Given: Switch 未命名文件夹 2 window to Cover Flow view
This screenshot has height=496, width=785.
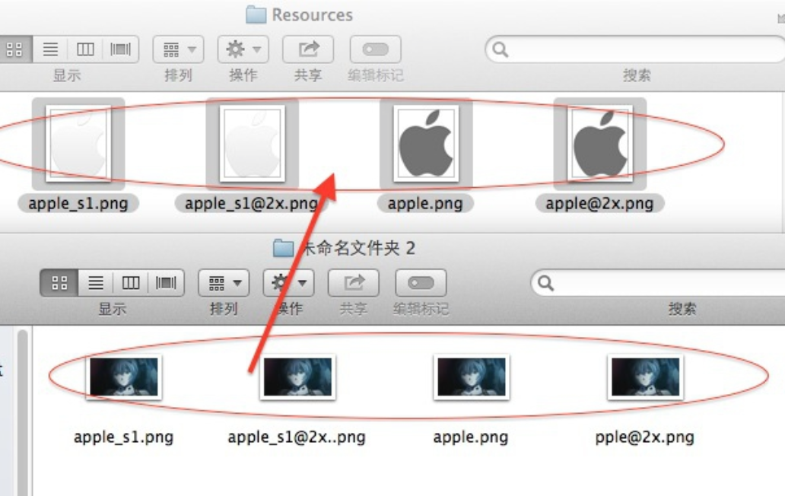Looking at the screenshot, I should 167,283.
